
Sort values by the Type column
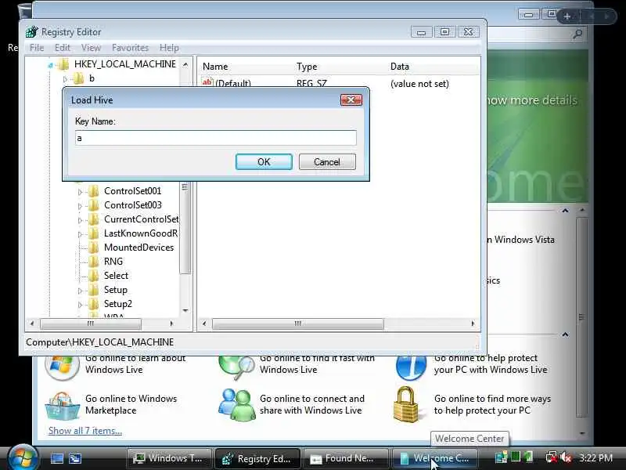(307, 67)
